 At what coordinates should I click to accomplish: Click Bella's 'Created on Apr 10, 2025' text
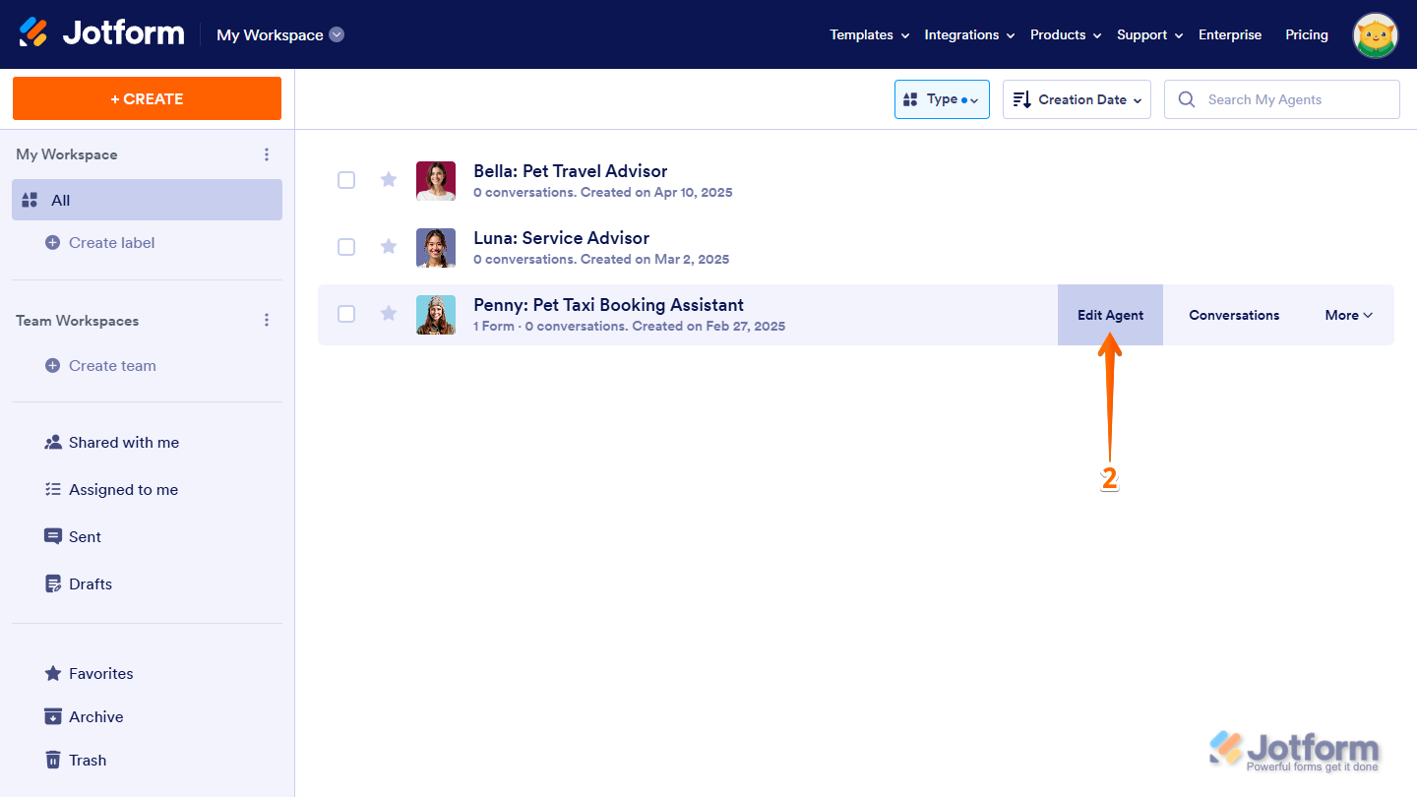click(656, 193)
